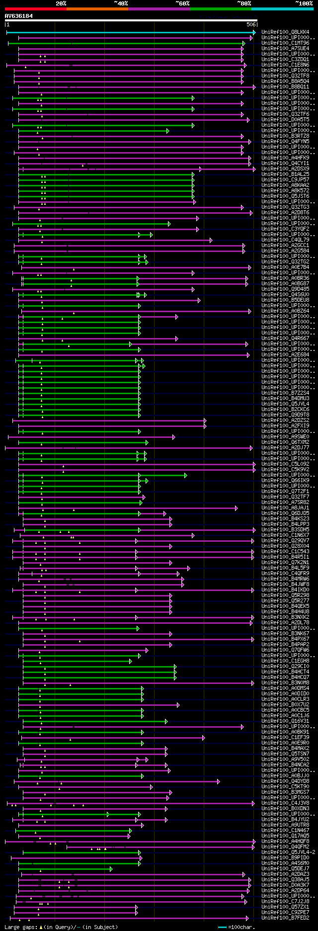Select the UniRef100_Q32TG3 label
Viewport: 318px width, 931px height.
click(x=285, y=207)
